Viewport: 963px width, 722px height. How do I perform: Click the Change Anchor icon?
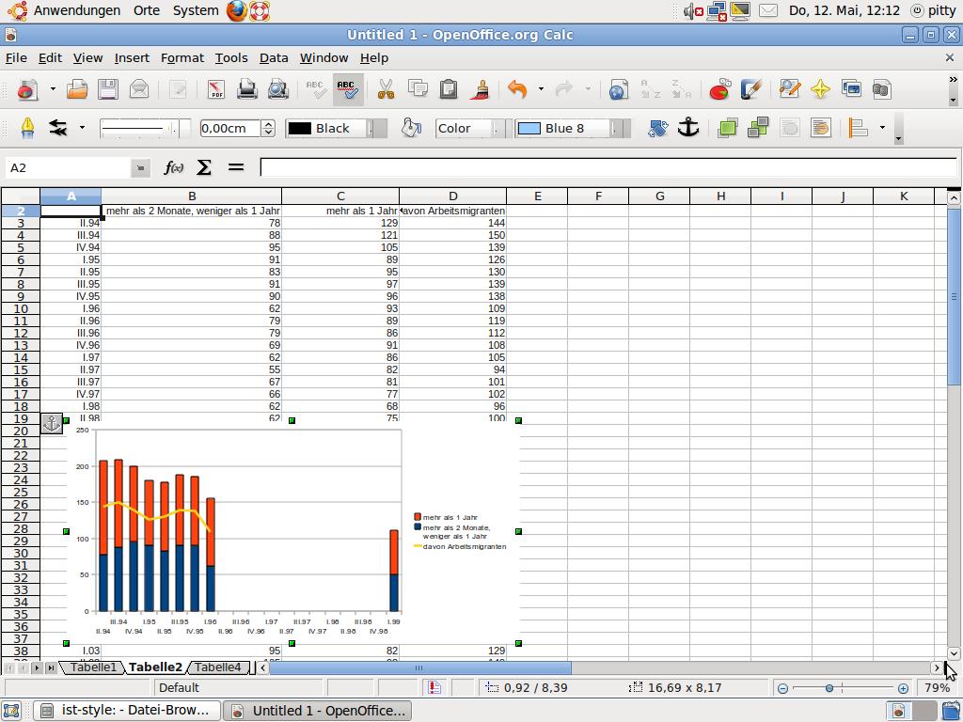[688, 128]
